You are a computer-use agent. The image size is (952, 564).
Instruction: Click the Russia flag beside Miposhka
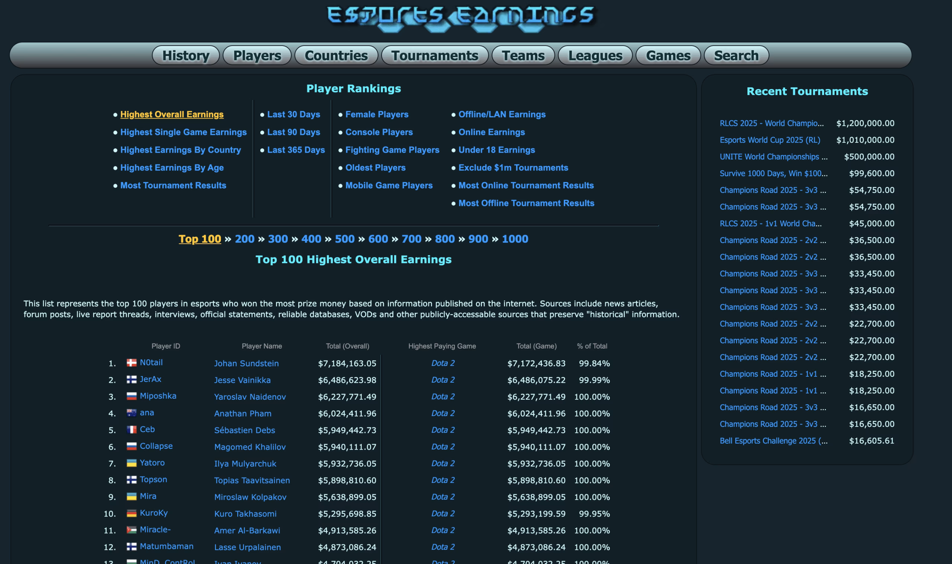click(x=132, y=396)
